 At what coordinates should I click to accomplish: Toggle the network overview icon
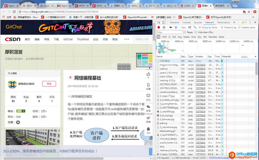click(195, 27)
